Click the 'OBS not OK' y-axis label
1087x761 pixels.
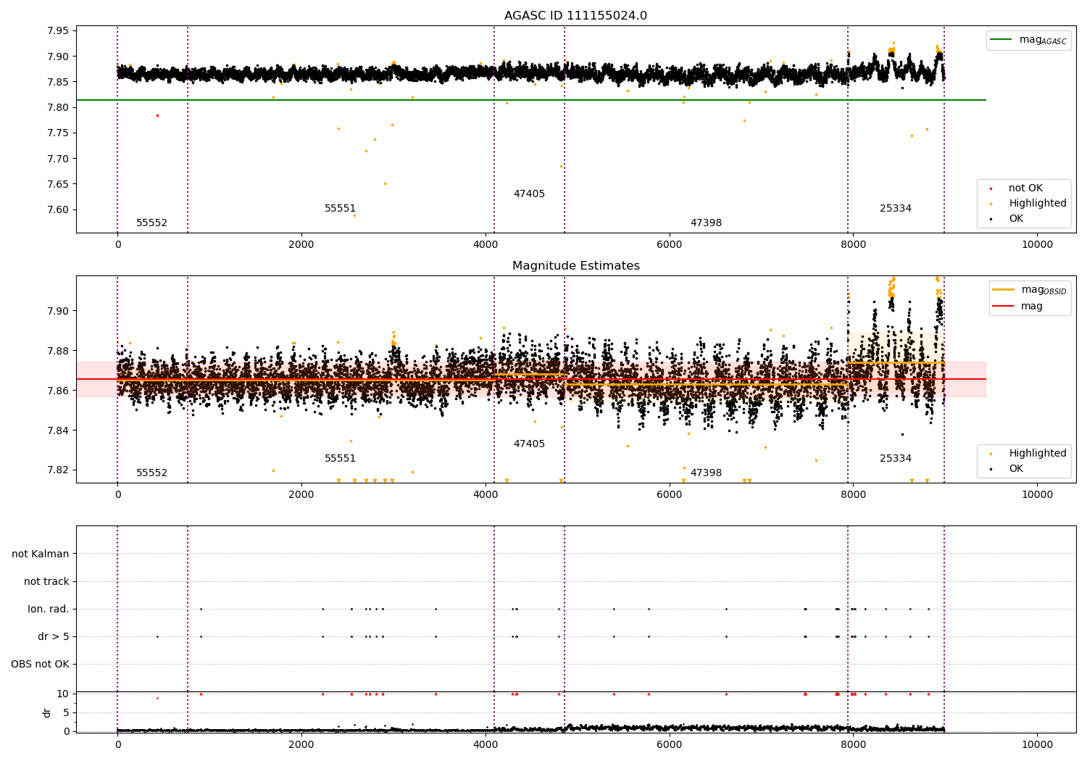pyautogui.click(x=40, y=665)
